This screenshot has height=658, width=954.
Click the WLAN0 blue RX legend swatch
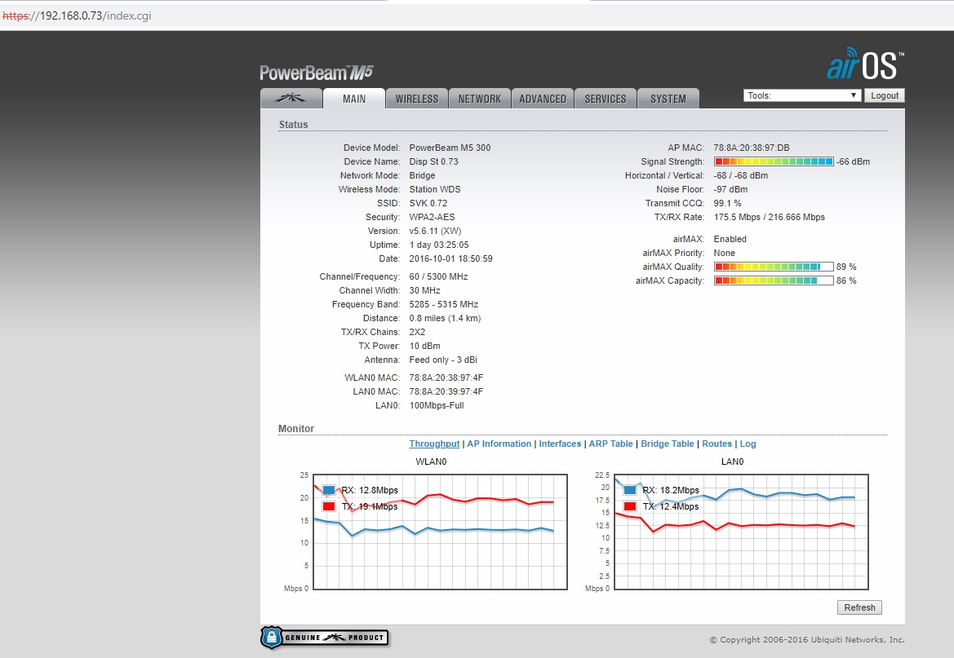(329, 490)
